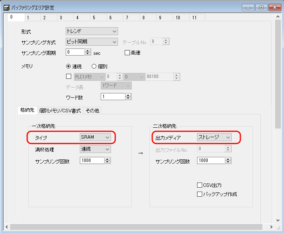Image resolution: width=284 pixels, height=233 pixels.
Task: Open the 満杯処理 dropdown
Action: point(95,149)
